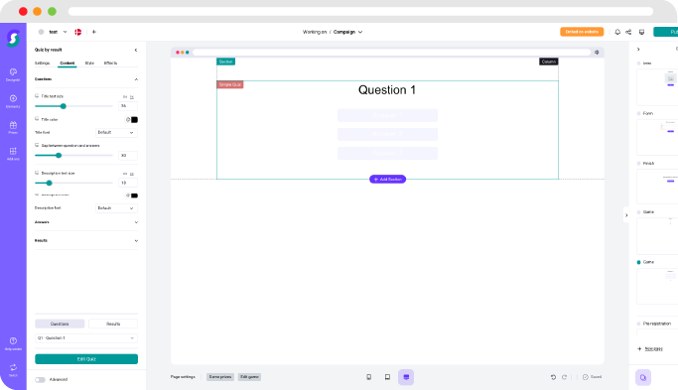Click the Add Section button
678x390 pixels.
click(x=387, y=179)
